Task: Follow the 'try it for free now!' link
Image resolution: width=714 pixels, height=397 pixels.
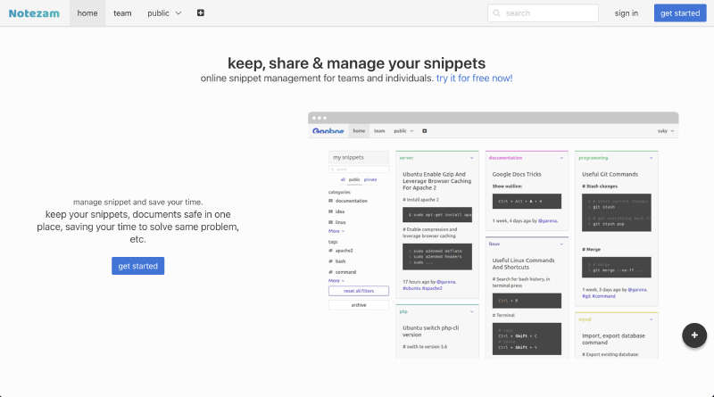Action: [x=475, y=79]
